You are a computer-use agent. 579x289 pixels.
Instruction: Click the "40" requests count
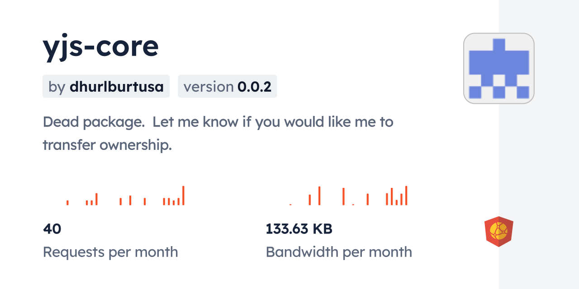52,229
